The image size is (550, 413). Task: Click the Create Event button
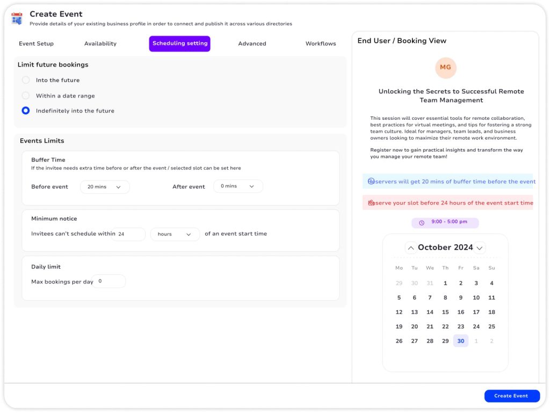click(512, 396)
